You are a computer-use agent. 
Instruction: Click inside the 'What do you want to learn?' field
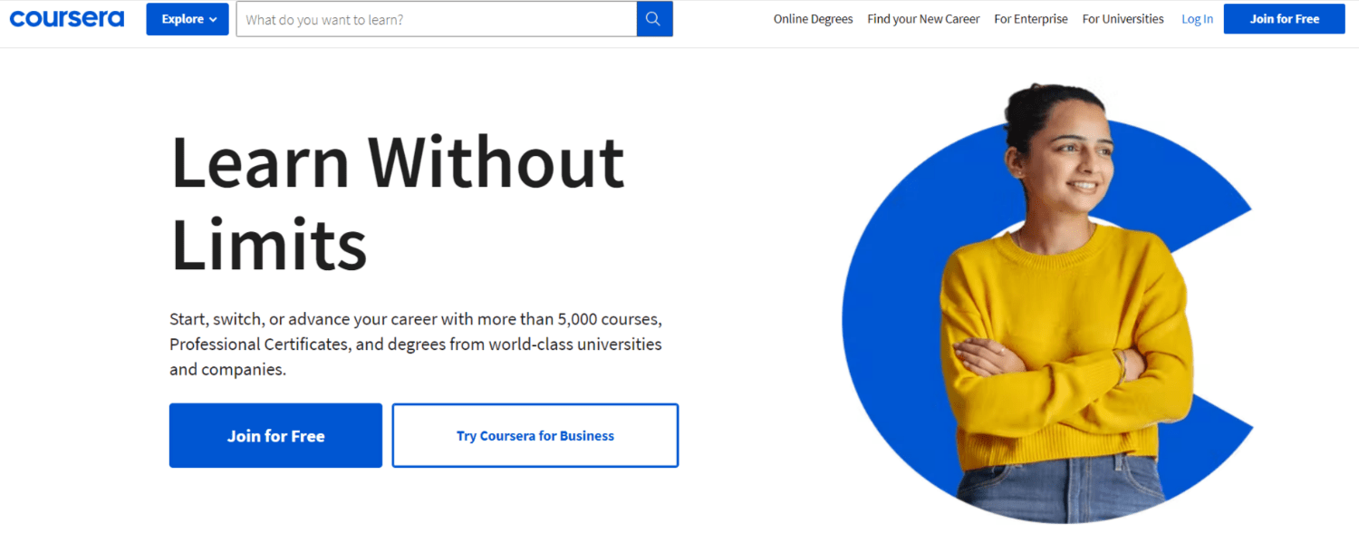pyautogui.click(x=435, y=18)
